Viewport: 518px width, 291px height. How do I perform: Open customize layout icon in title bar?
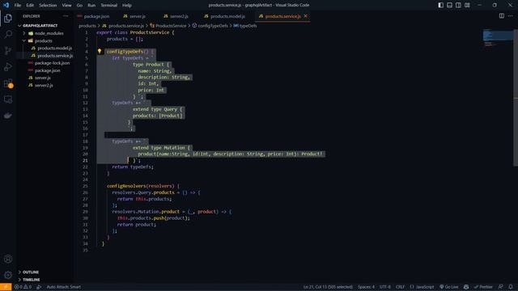tap(467, 5)
